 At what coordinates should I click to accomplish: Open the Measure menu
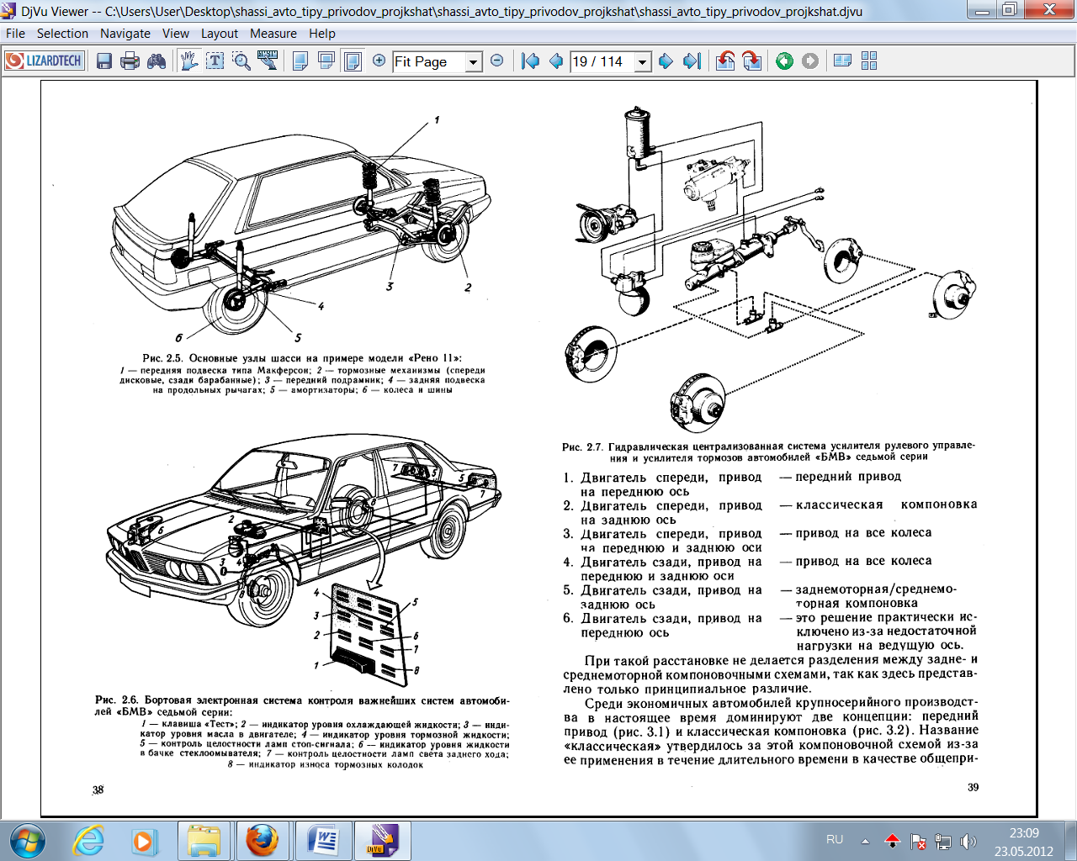tap(273, 34)
